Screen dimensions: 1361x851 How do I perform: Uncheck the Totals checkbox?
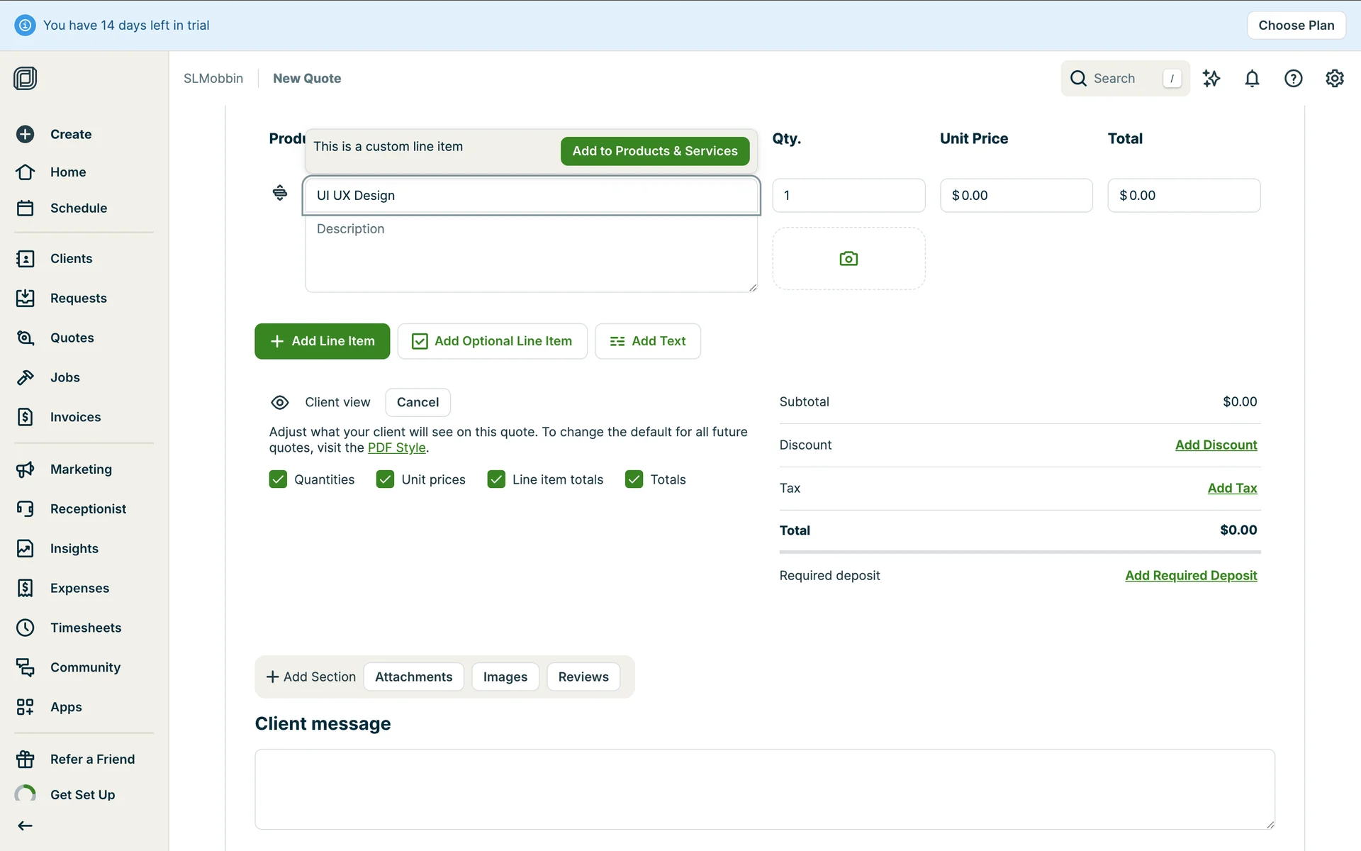(634, 479)
